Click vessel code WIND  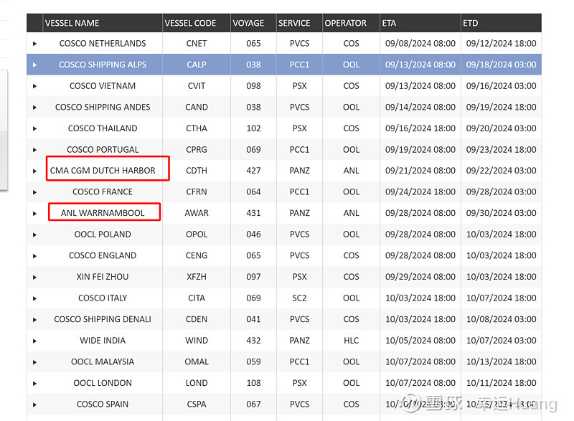[x=197, y=341]
